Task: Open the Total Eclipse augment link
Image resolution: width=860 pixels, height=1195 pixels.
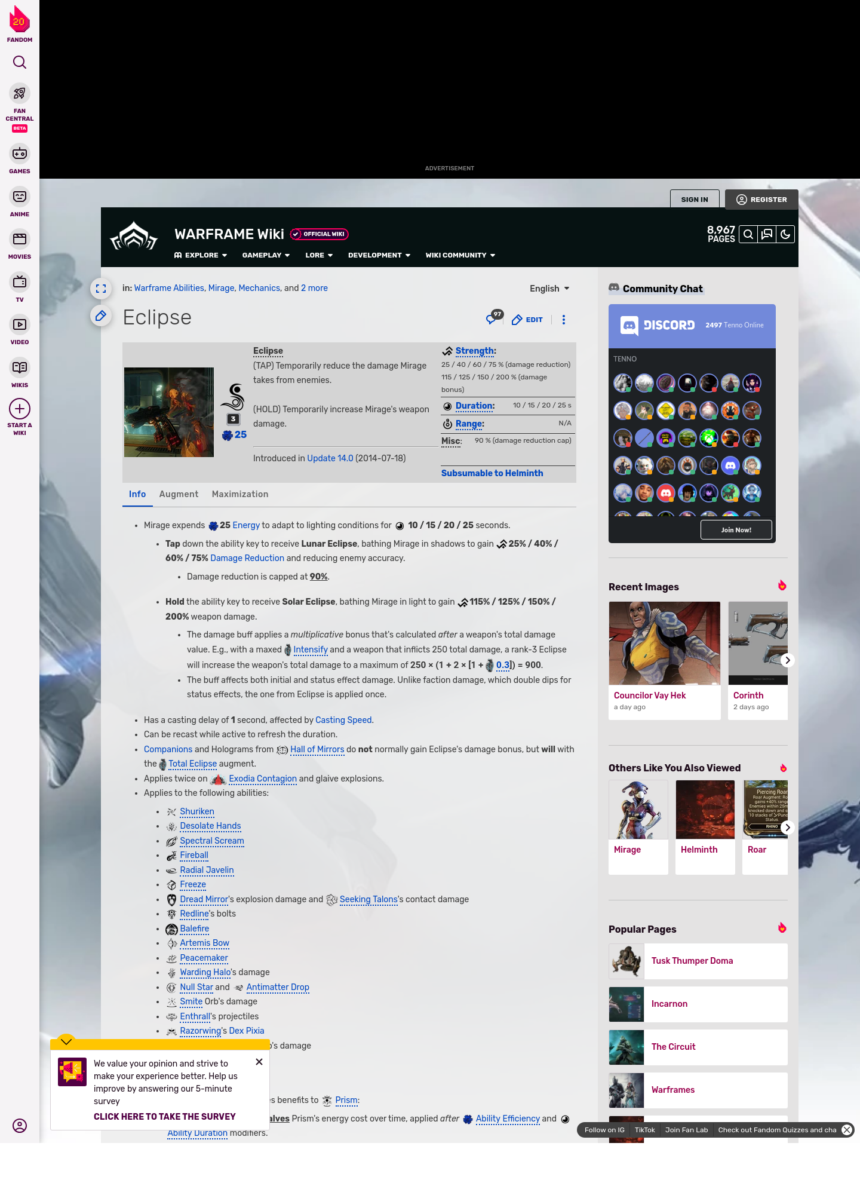Action: click(x=192, y=764)
